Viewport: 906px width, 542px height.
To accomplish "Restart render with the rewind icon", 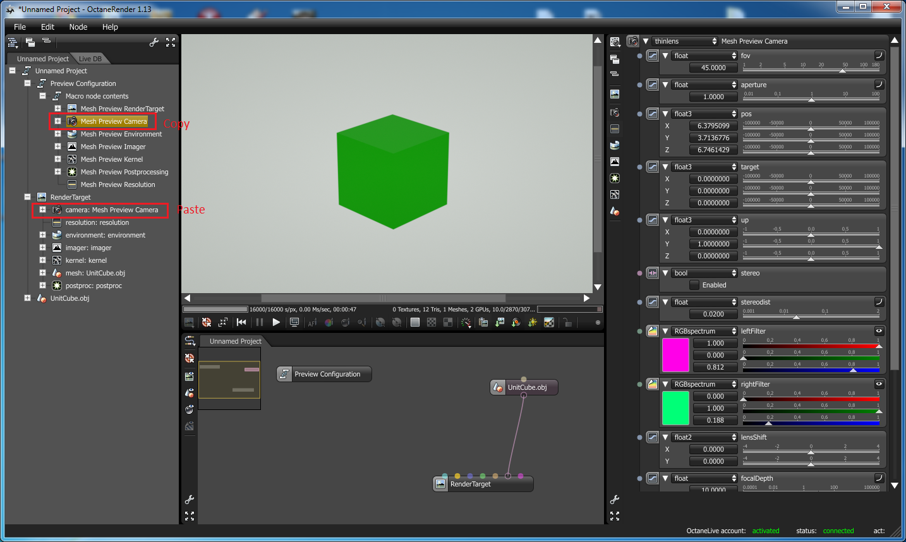I will tap(241, 322).
